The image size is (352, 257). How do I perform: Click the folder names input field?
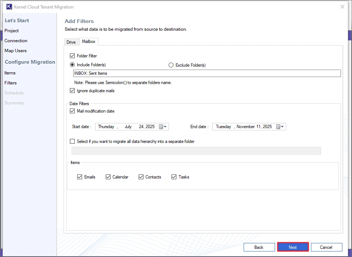click(207, 73)
